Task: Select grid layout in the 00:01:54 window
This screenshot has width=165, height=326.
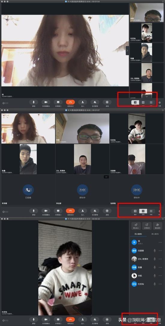Action: coord(143,103)
